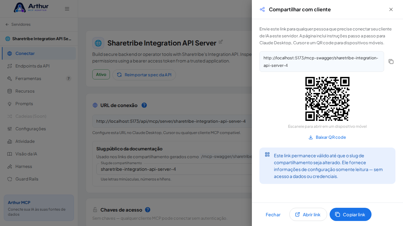Image resolution: width=403 pixels, height=226 pixels.
Task: Open help icon next to URL de conexão
Action: pos(144,105)
